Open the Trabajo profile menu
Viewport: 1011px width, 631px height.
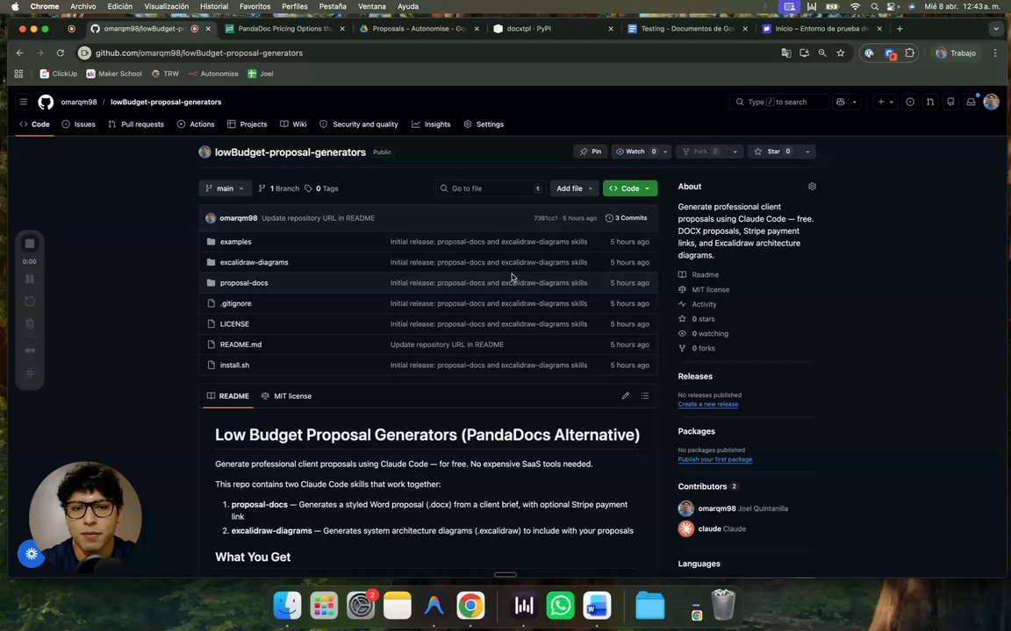[957, 53]
